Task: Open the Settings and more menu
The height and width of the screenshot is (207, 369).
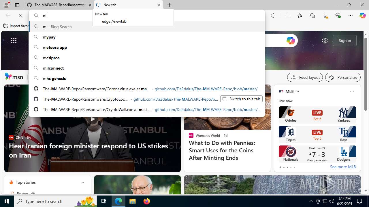Action: click(x=351, y=16)
